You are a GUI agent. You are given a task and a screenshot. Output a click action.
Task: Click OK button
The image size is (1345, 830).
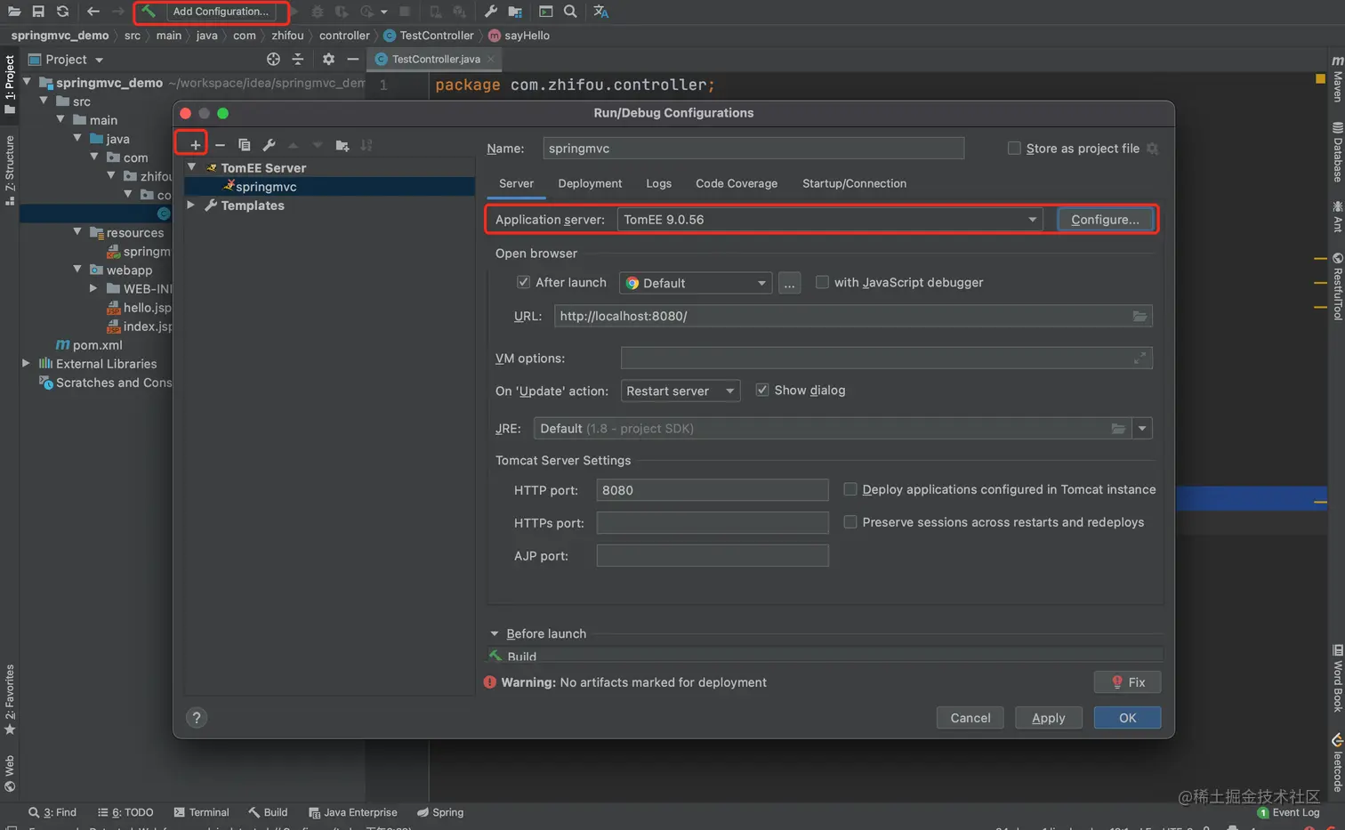pyautogui.click(x=1127, y=718)
